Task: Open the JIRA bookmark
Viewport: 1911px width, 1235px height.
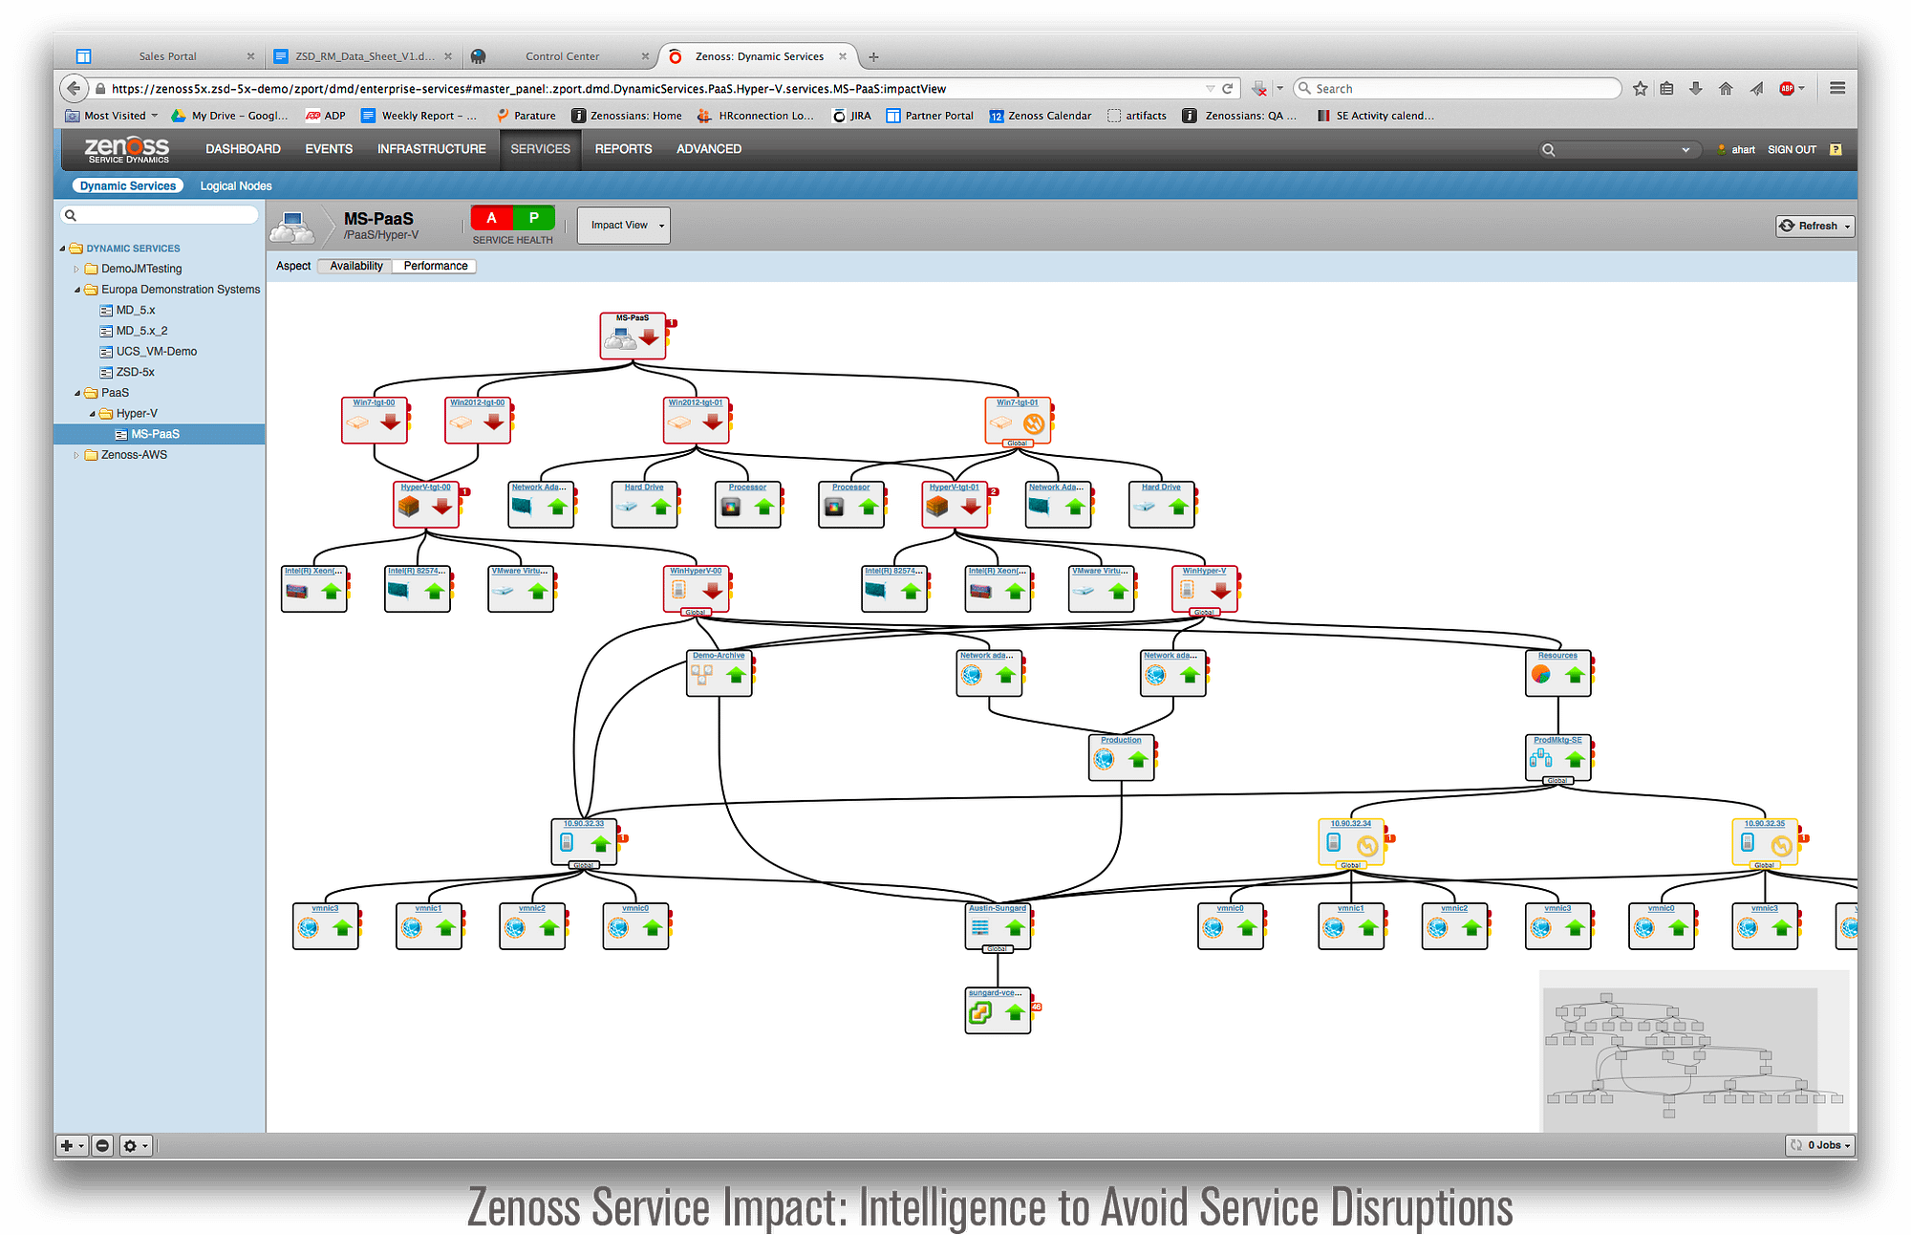Action: click(851, 116)
